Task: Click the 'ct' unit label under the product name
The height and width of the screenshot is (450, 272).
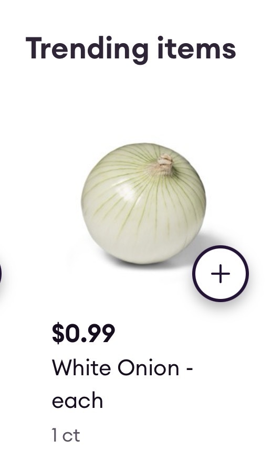Action: [x=71, y=435]
